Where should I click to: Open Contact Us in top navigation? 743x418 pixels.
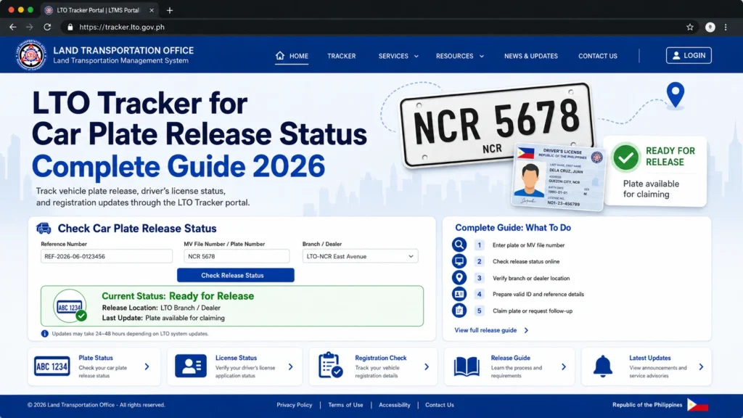pos(598,56)
